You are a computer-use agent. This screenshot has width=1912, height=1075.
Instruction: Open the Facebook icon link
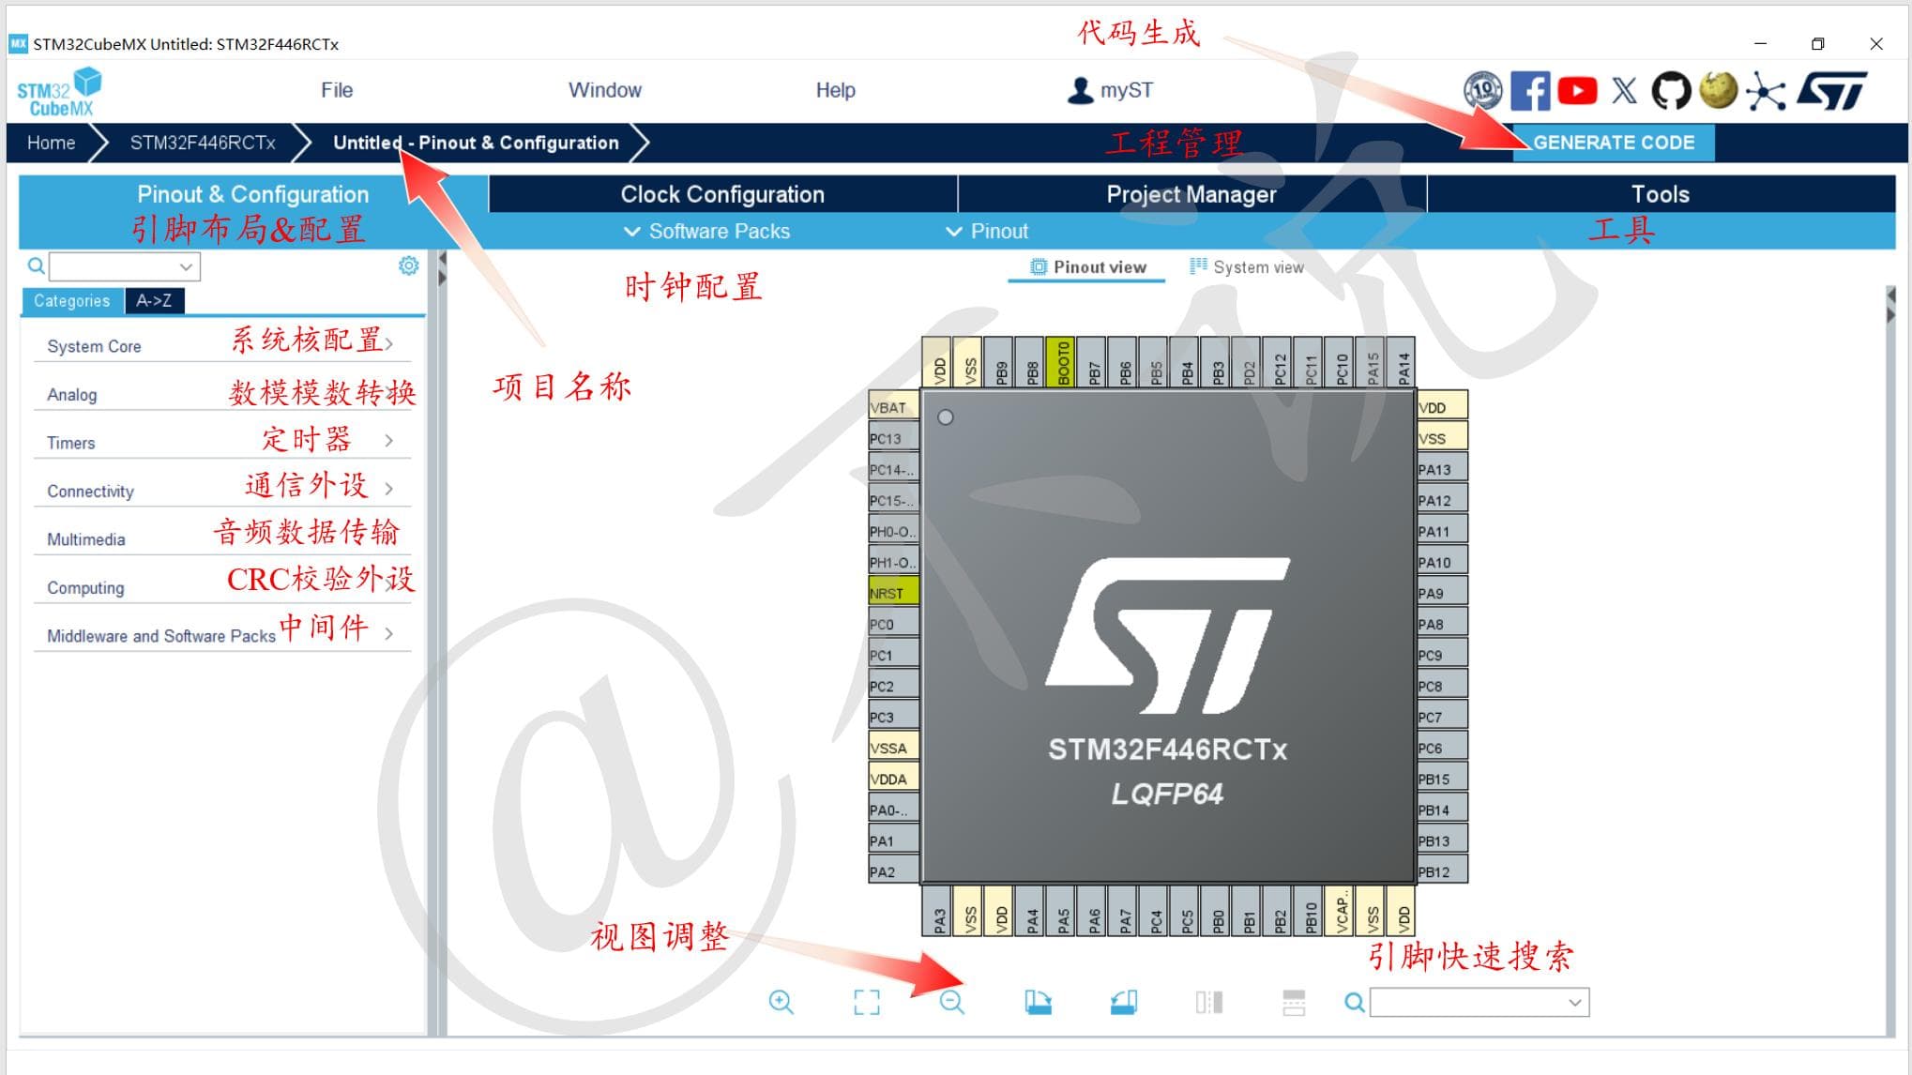(x=1530, y=91)
